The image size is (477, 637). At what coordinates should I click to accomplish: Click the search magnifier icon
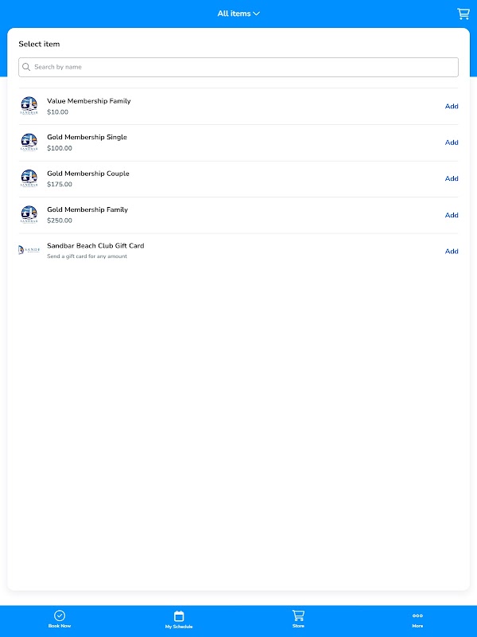(27, 67)
